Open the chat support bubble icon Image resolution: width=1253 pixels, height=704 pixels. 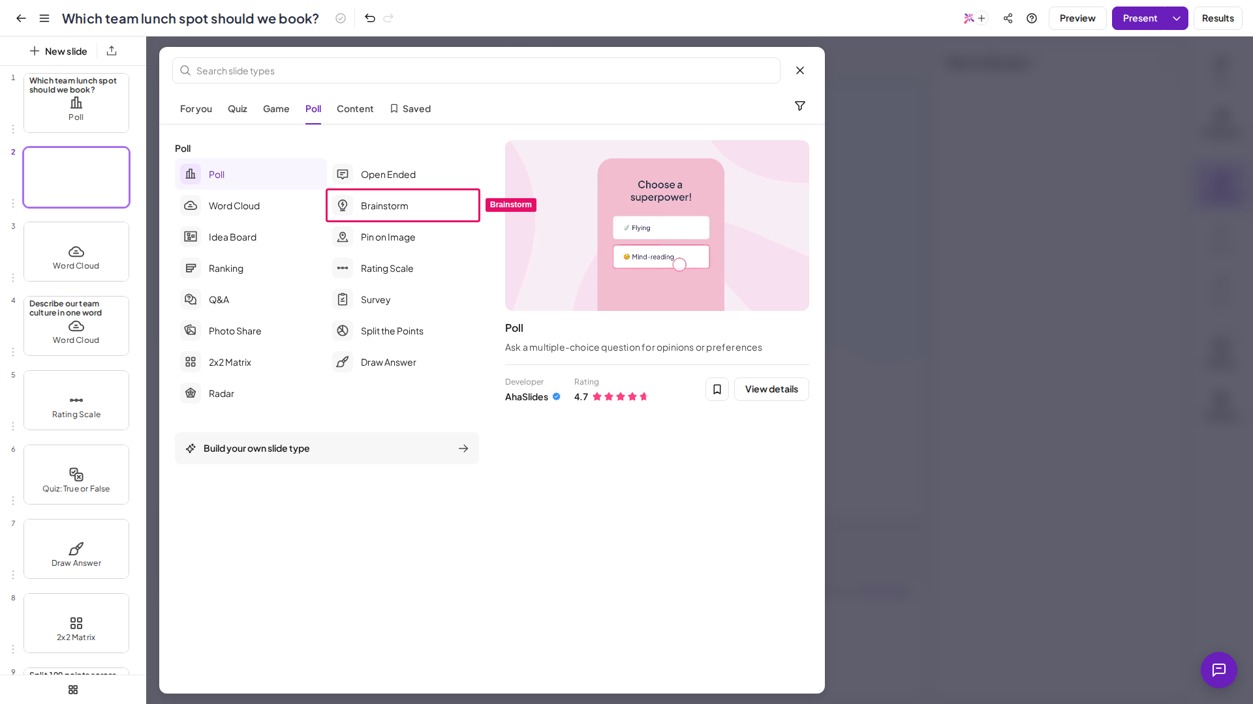coord(1218,669)
